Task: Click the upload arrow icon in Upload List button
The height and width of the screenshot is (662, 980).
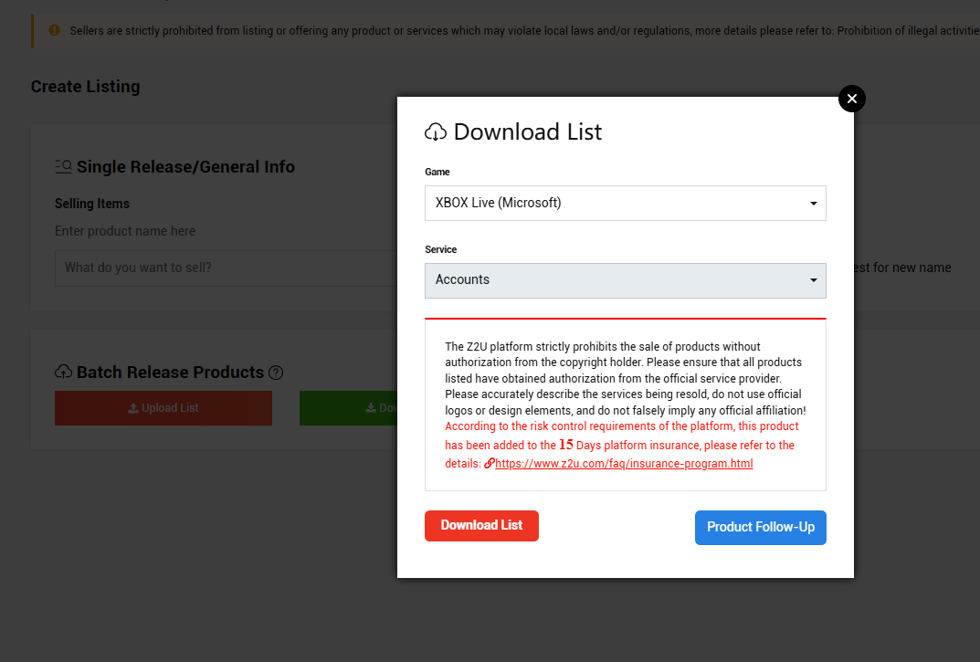Action: (x=133, y=408)
